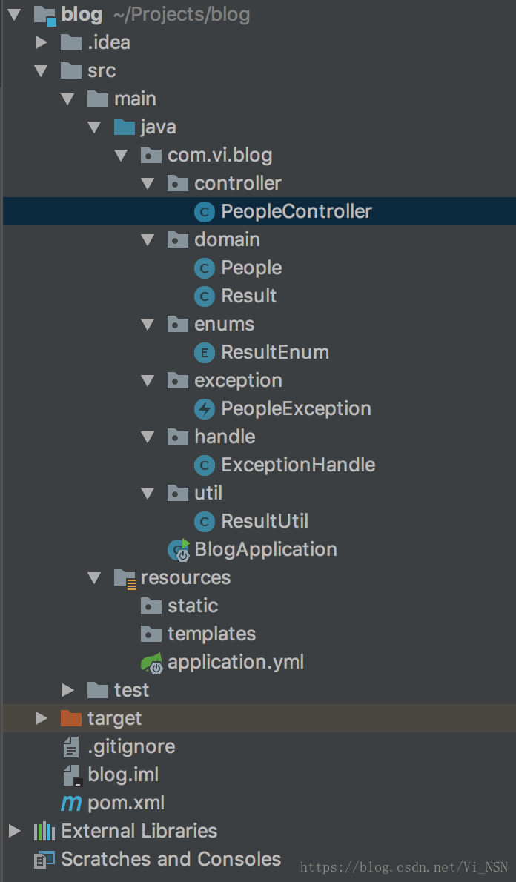Select the ResultUtil class file

(264, 522)
